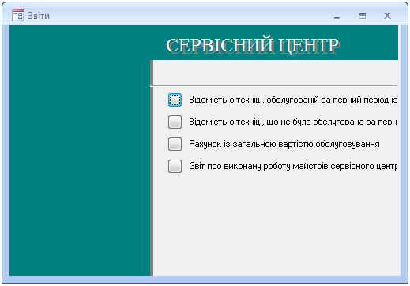Click the horizontal separator line above the options
This screenshot has width=410, height=286.
click(274, 86)
